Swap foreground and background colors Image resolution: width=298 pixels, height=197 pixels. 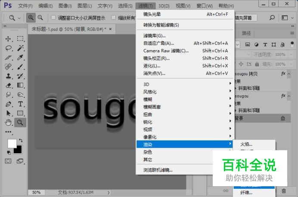(x=21, y=140)
